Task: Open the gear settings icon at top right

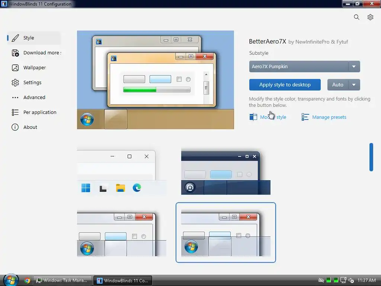Action: [370, 17]
